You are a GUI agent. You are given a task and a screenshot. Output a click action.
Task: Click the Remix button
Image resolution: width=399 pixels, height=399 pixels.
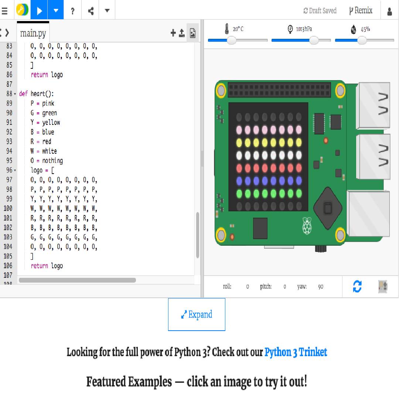pos(361,11)
